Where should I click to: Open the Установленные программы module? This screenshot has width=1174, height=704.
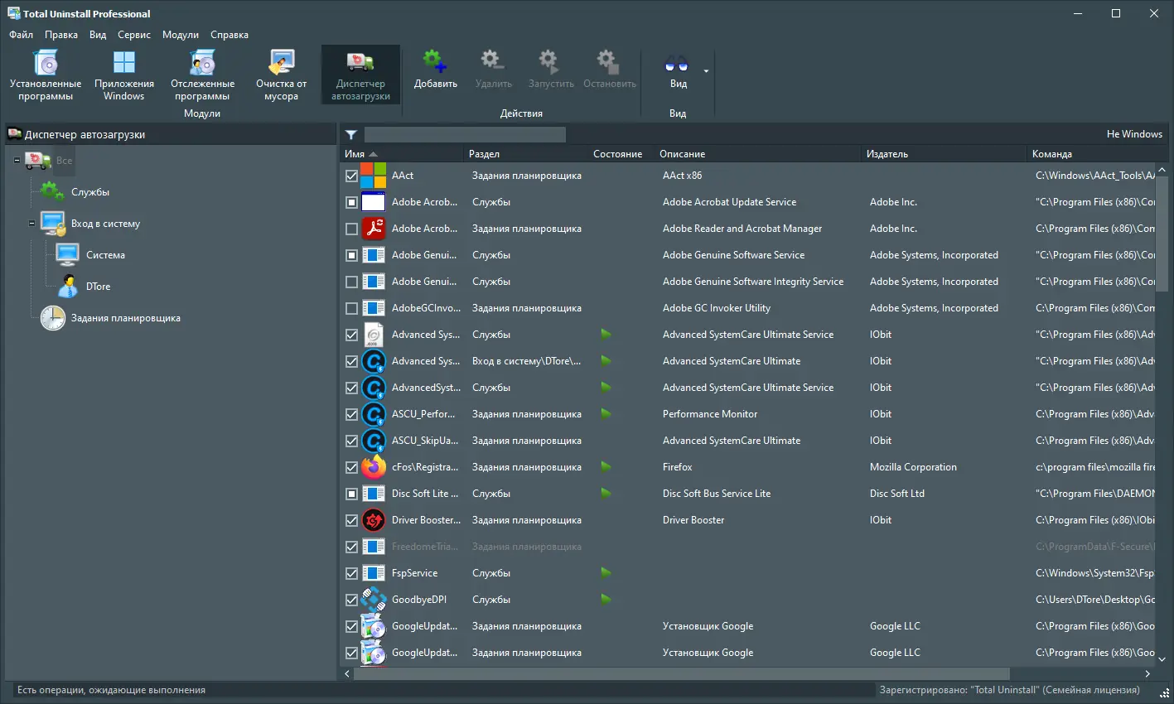(x=46, y=75)
